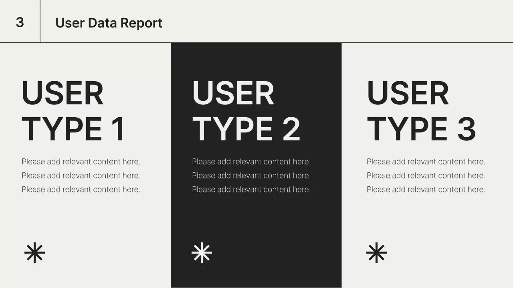Click the "TYPE 3" heading line
Screen dimensions: 513x288
[x=421, y=129]
